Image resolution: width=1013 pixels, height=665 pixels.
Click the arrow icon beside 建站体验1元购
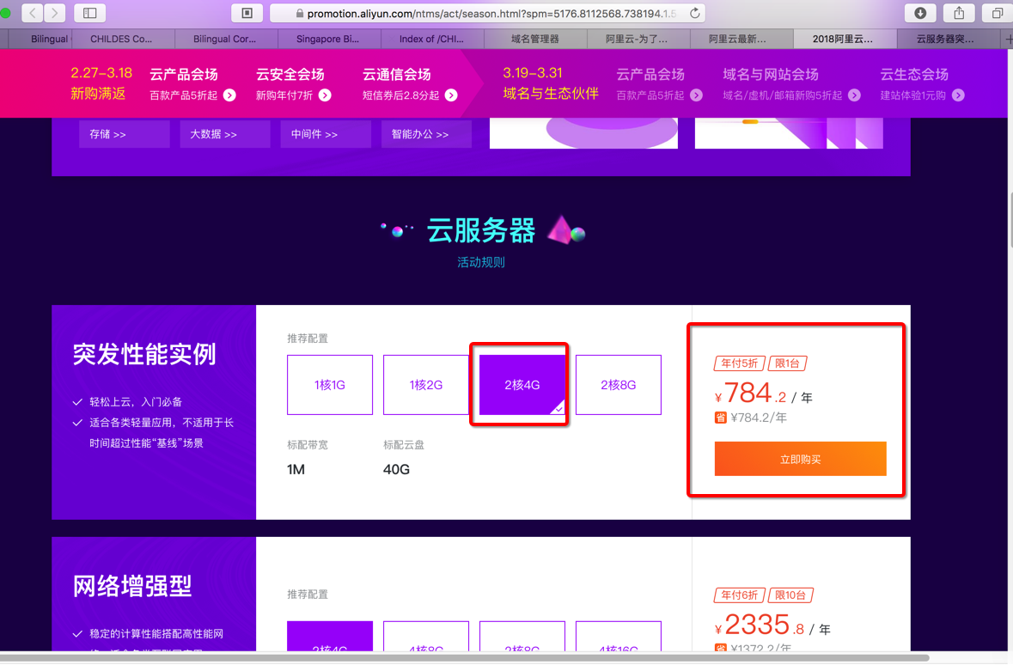(x=958, y=95)
